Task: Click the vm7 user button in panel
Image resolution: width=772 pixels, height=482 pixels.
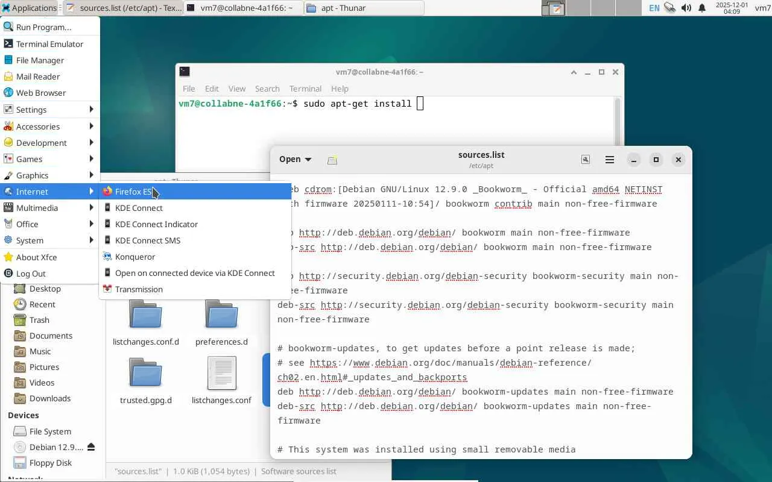Action: 762,8
